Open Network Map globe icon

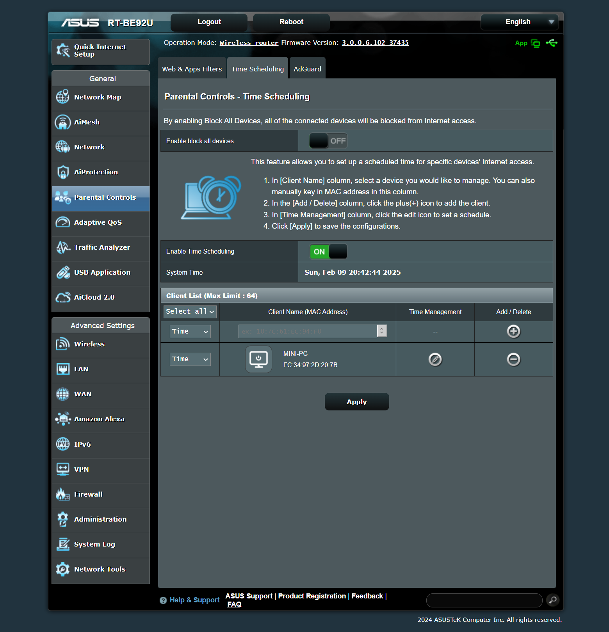point(63,97)
